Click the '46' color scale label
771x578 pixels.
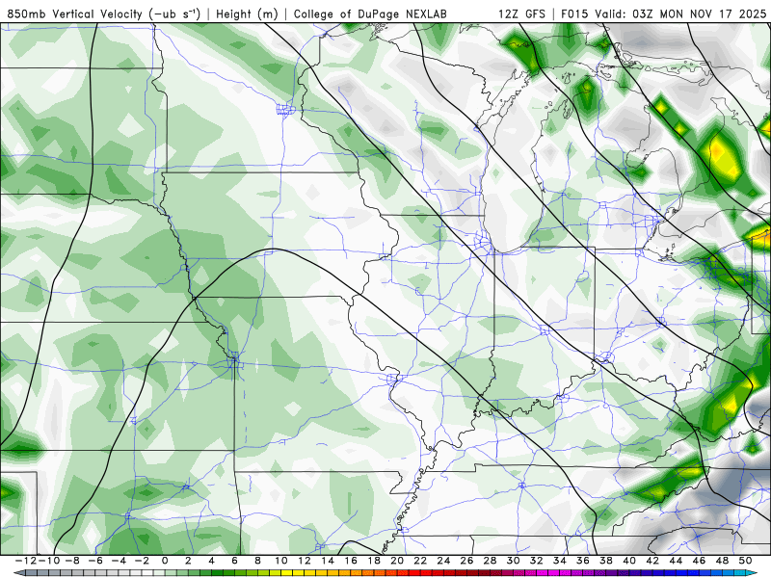(699, 561)
